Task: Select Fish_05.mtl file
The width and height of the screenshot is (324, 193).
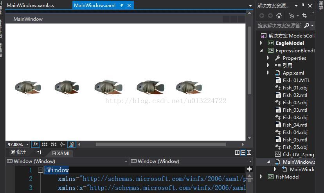Action: (x=295, y=140)
